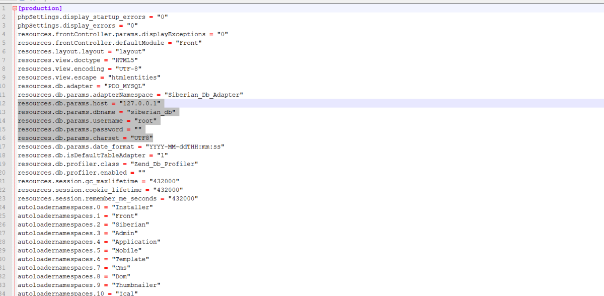
Task: Click the phpSettings.display_errors = "0" line
Action: coord(78,26)
